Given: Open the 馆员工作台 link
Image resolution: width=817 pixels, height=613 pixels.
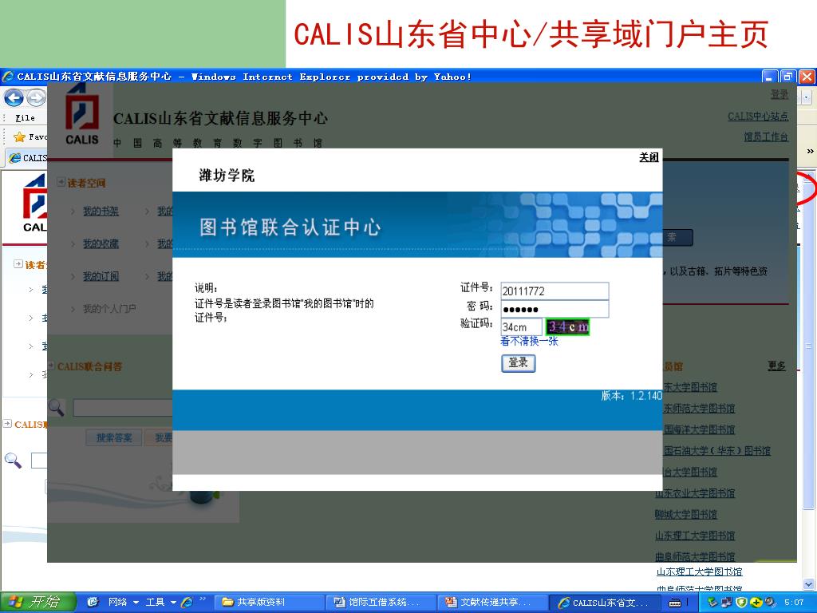Looking at the screenshot, I should [x=765, y=136].
